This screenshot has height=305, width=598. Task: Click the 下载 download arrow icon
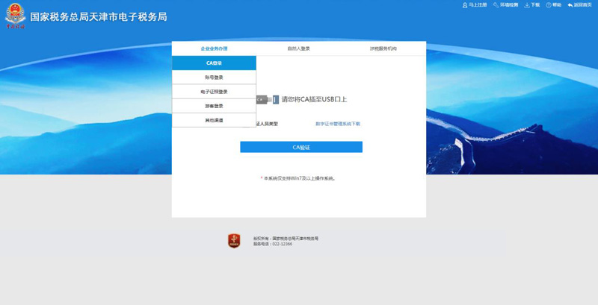(x=527, y=5)
